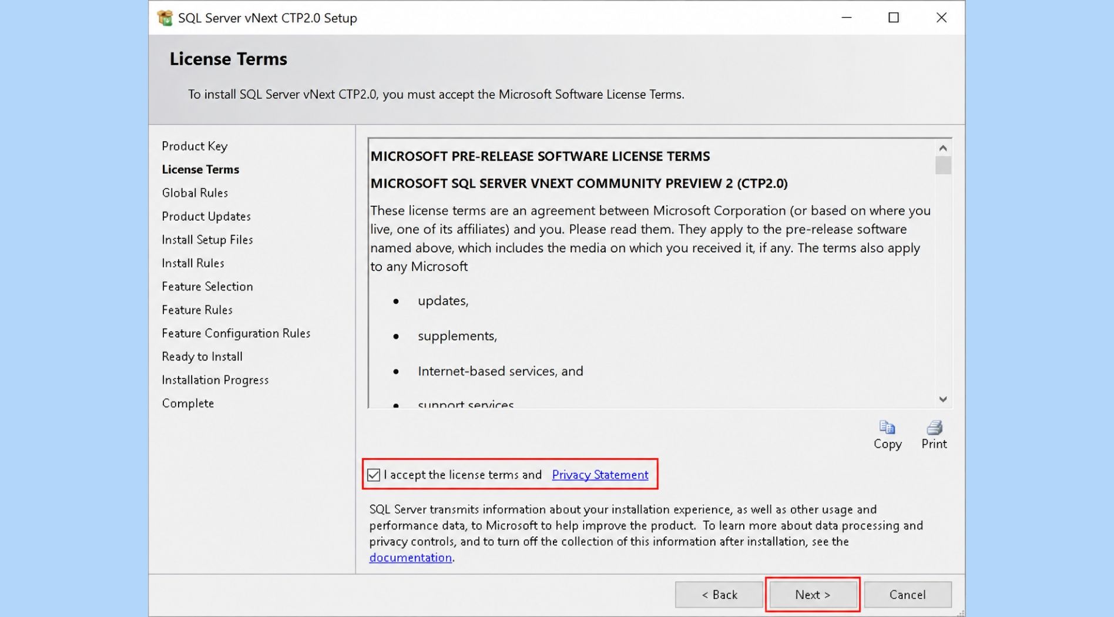Click the 'updates,' bullet in license text
Viewport: 1114px width, 617px height.
click(443, 301)
